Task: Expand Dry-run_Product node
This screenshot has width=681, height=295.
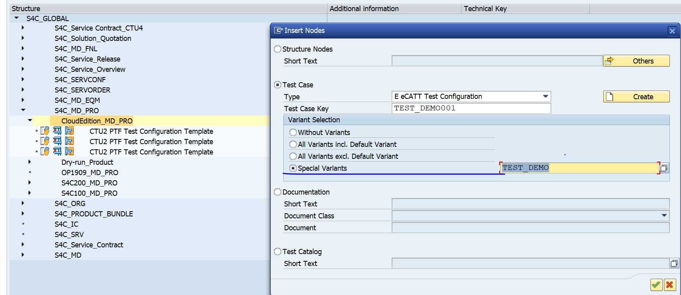Action: point(29,162)
